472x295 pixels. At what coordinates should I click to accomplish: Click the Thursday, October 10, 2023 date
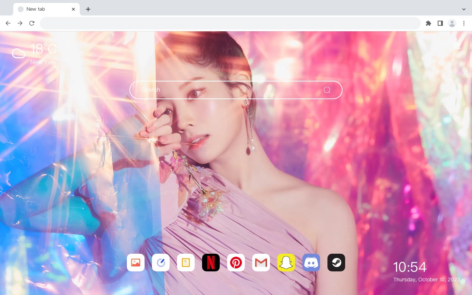click(427, 280)
